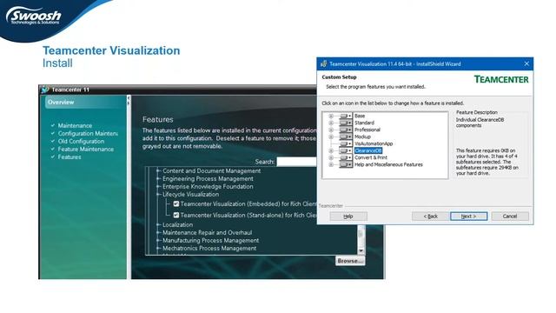The width and height of the screenshot is (556, 313).
Task: Open the Mockup feature install-state icon
Action: click(x=345, y=137)
